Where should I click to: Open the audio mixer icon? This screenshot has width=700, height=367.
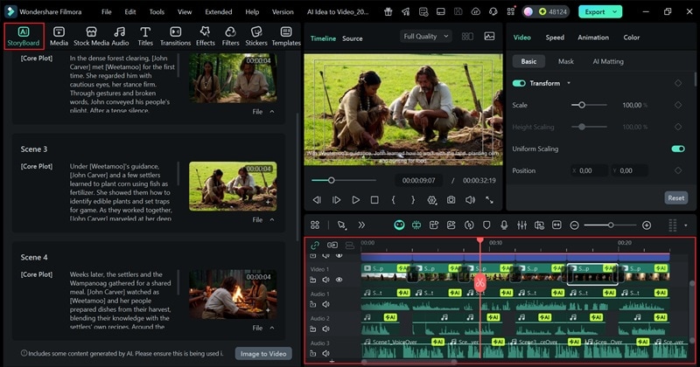point(521,225)
